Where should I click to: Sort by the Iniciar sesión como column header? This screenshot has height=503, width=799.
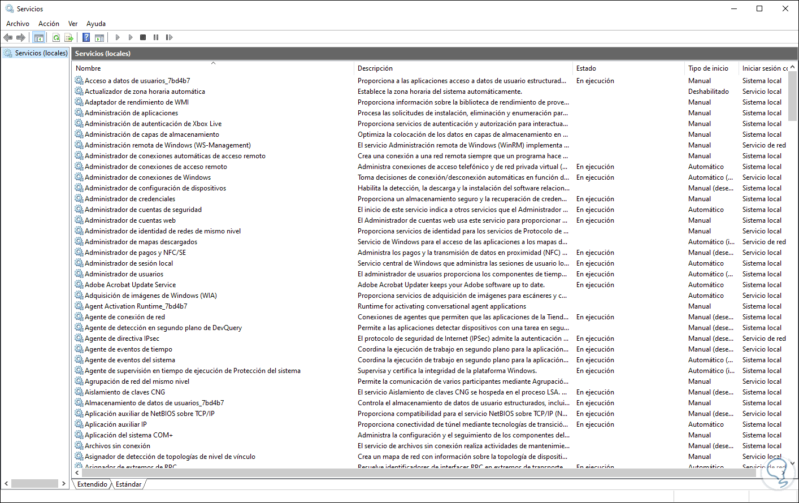(764, 68)
